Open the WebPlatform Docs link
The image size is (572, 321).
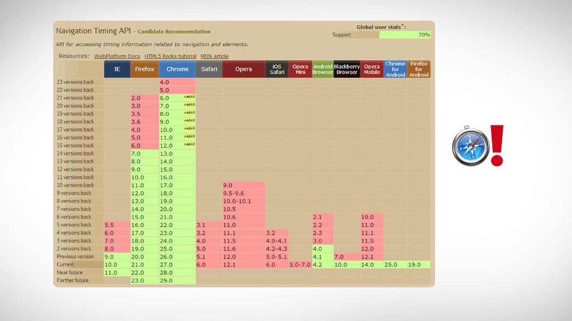click(117, 56)
